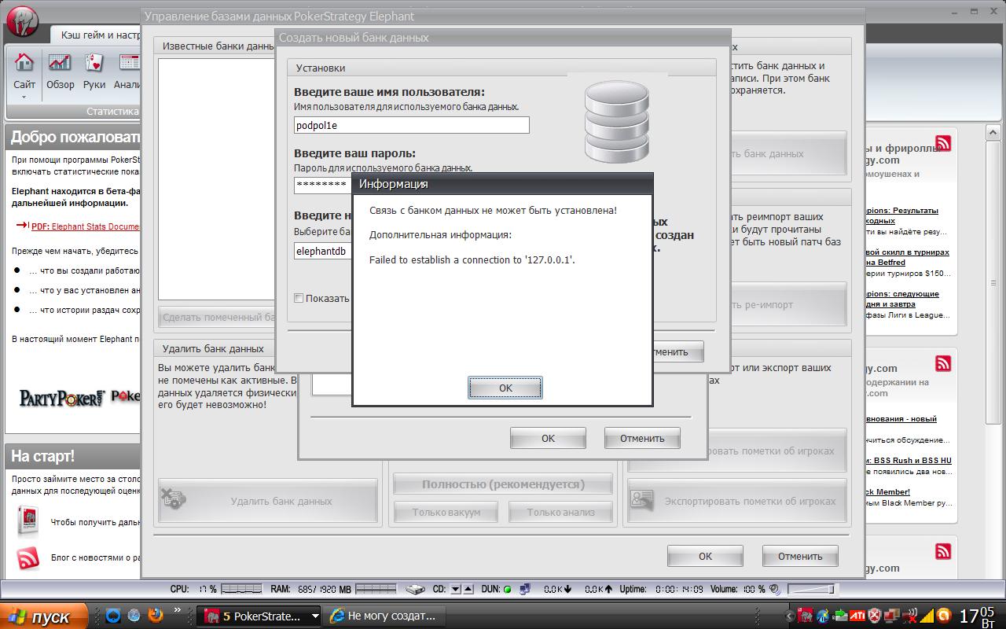Click the ATI icon in the system tray
The width and height of the screenshot is (1006, 629).
point(857,615)
